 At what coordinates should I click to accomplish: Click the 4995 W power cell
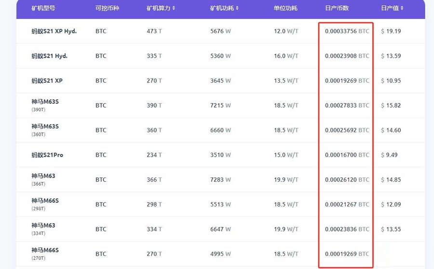(x=220, y=254)
